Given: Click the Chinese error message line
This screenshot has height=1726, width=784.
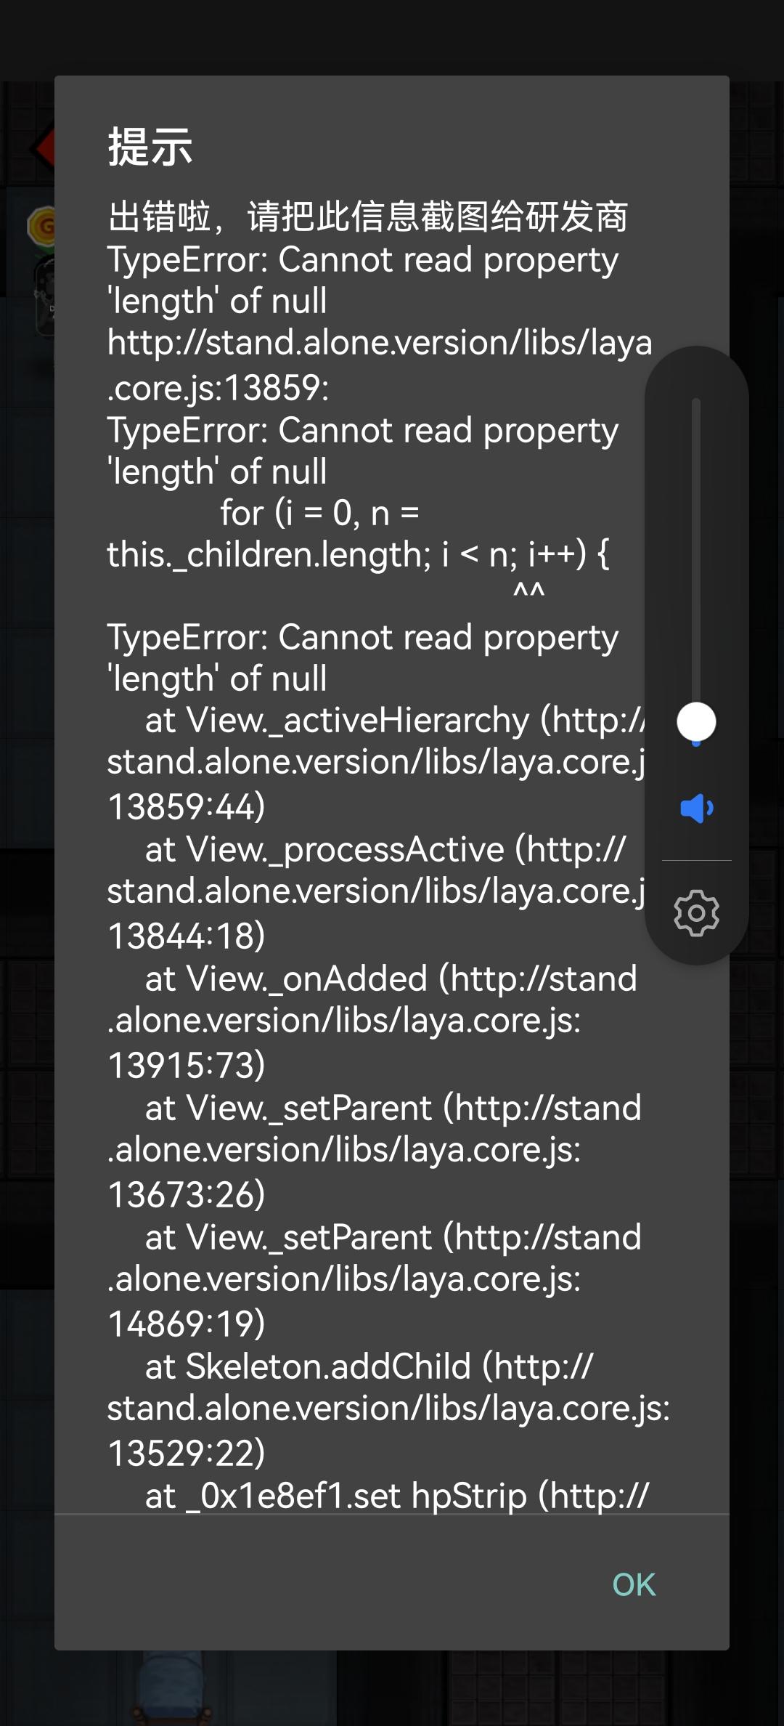Looking at the screenshot, I should (x=367, y=216).
